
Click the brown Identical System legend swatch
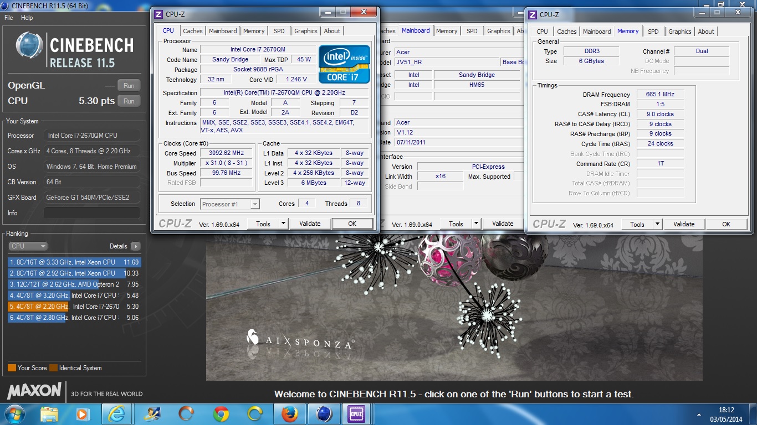point(53,368)
